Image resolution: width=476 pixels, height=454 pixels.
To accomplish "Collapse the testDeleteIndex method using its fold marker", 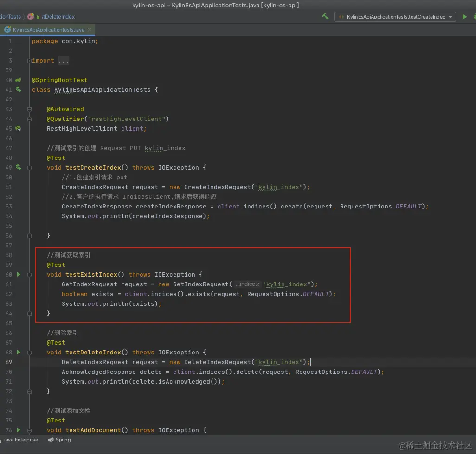I will [29, 353].
